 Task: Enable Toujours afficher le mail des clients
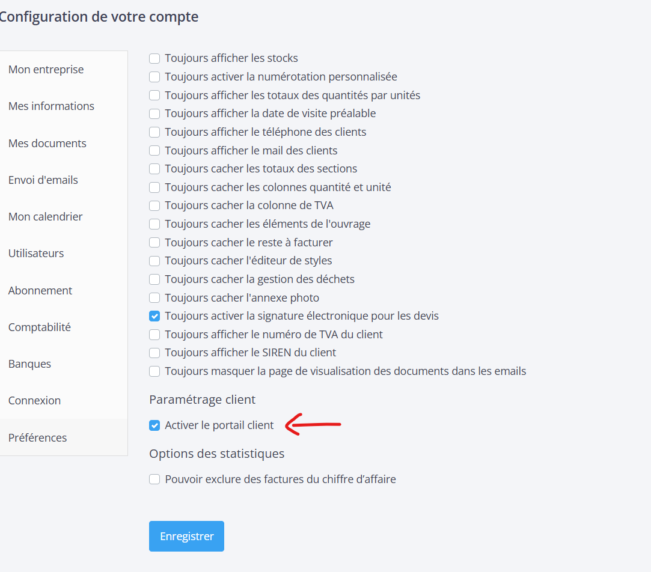154,151
